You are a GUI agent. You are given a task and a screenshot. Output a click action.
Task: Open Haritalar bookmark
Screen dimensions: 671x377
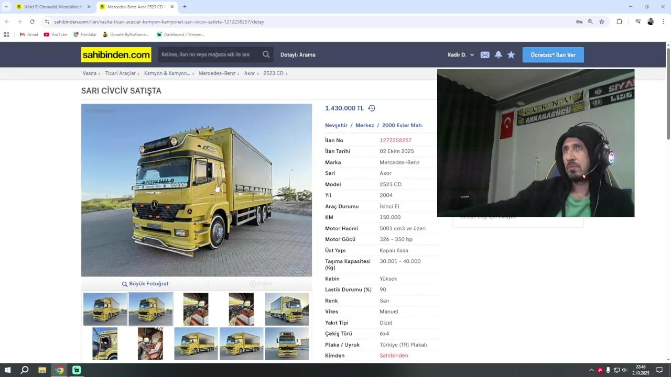[85, 35]
